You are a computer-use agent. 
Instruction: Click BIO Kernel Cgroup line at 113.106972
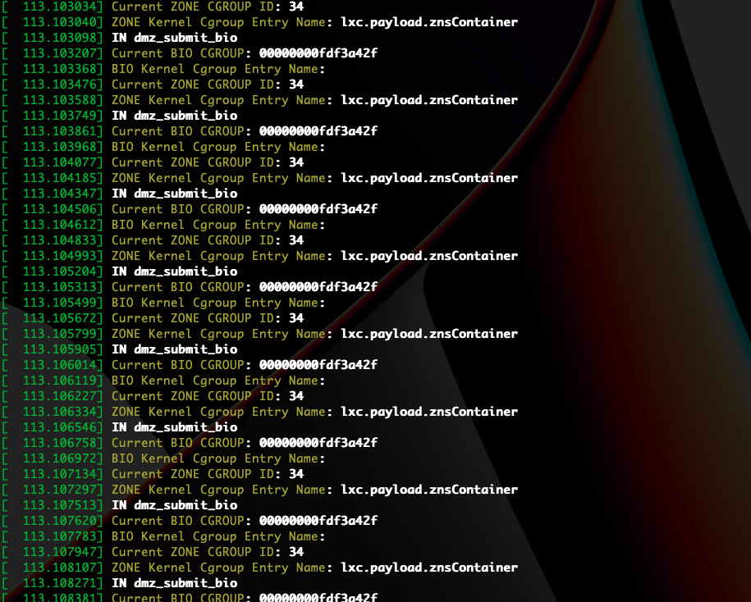pos(163,459)
